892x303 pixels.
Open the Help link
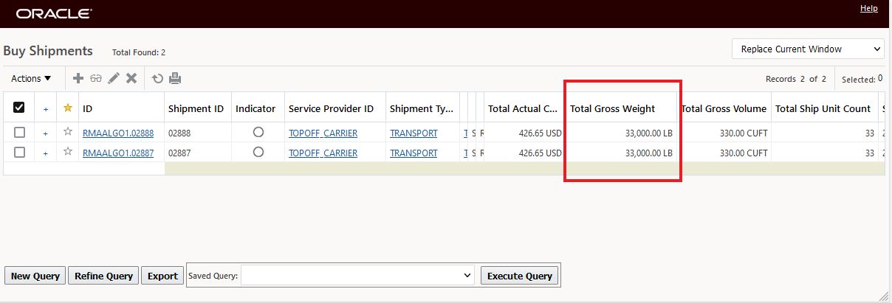tap(869, 9)
